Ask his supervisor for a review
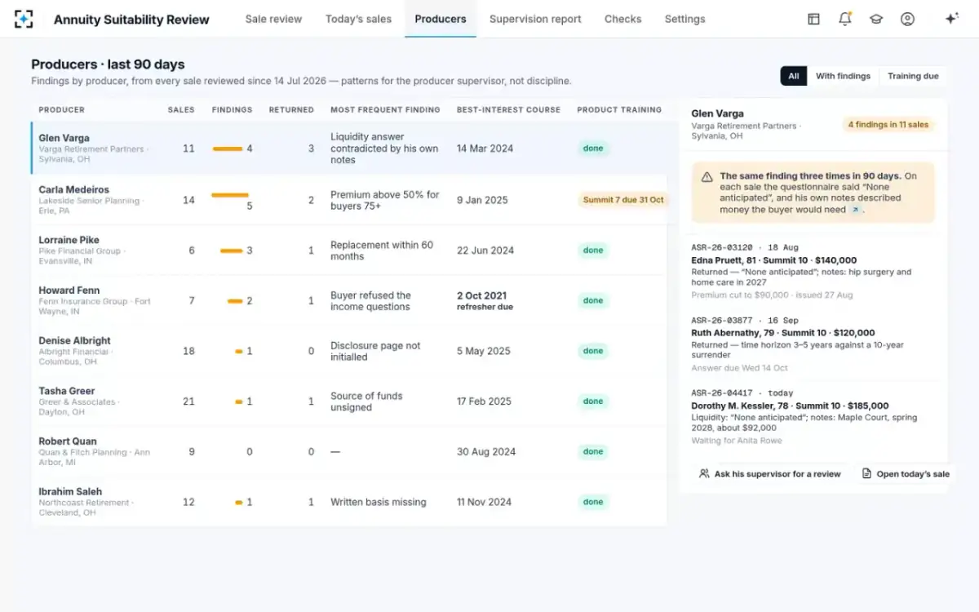Screen dimensions: 979x612 click(769, 474)
